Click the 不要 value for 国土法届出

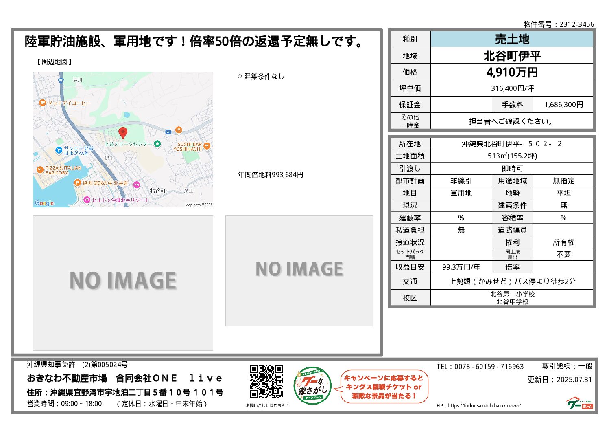(564, 255)
